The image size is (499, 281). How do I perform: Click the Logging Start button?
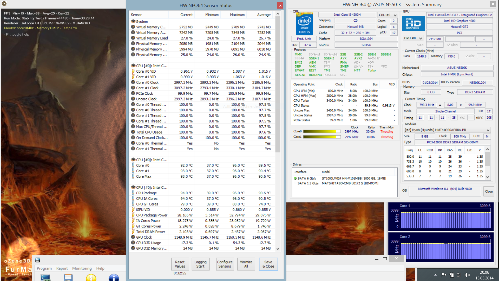[200, 264]
